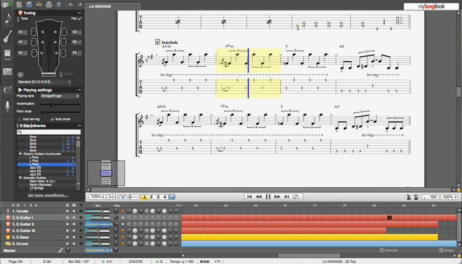Screen dimensions: 462x264
Task: Open the microphone lyrics panel icon
Action: click(x=7, y=106)
